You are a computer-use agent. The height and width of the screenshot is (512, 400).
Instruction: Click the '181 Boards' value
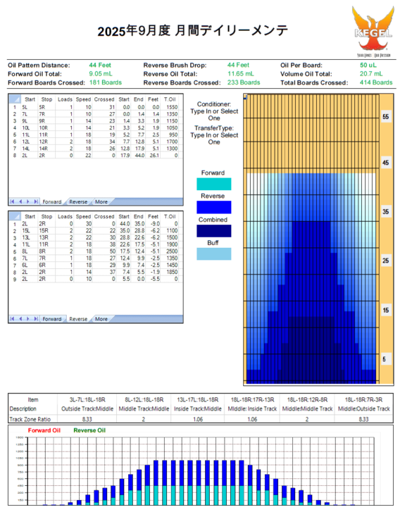[106, 82]
